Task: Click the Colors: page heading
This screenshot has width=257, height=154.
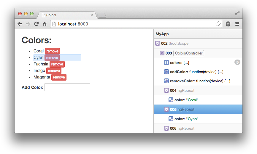Action: pyautogui.click(x=37, y=40)
